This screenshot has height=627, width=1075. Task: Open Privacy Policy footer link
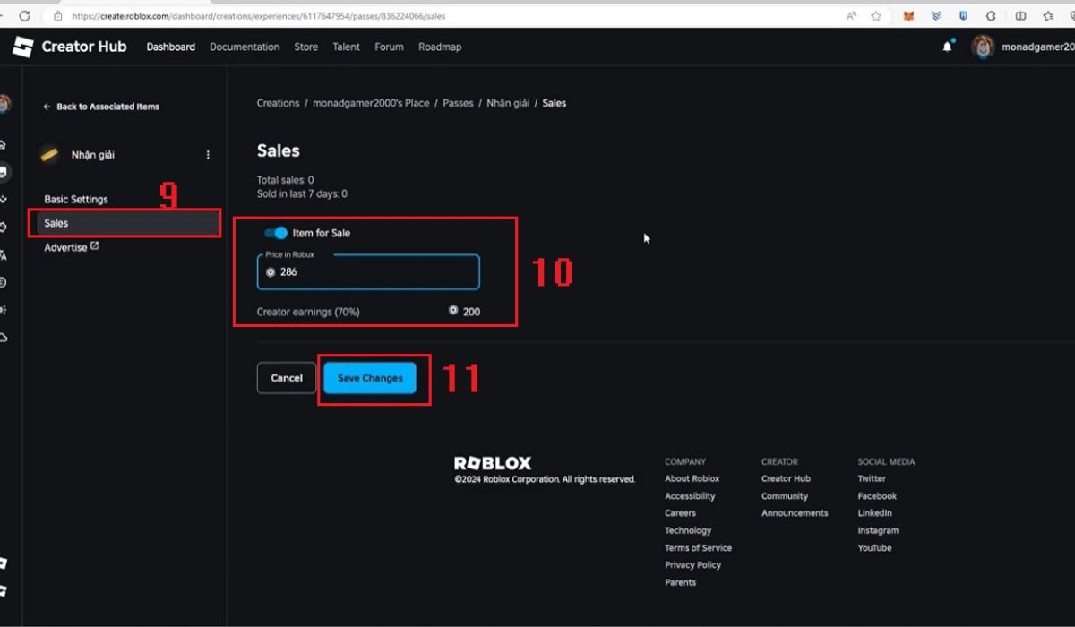coord(692,565)
